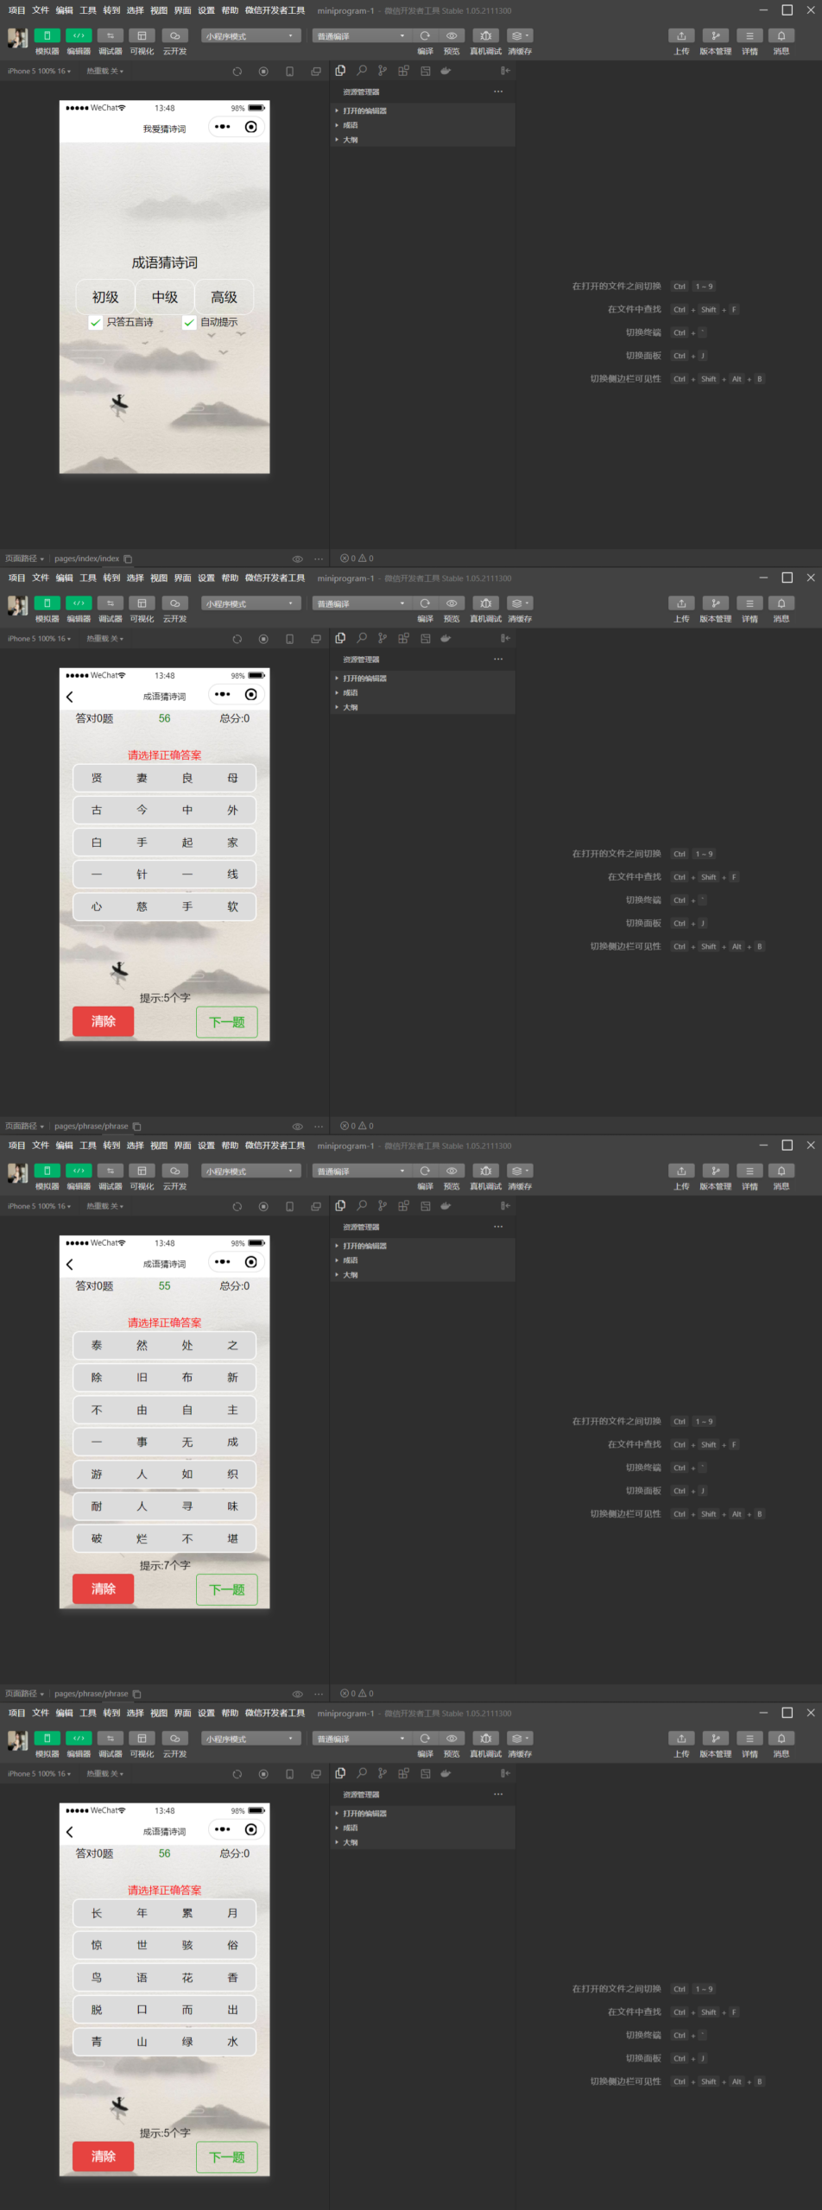The height and width of the screenshot is (2210, 822).
Task: Select the 鸟语花香 answer row
Action: [164, 1978]
